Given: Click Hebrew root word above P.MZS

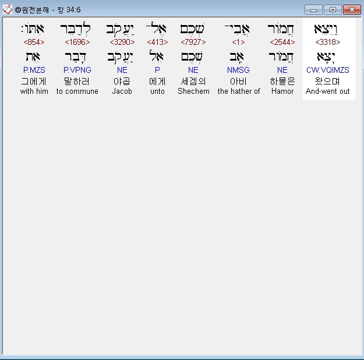Looking at the screenshot, I should tap(33, 57).
